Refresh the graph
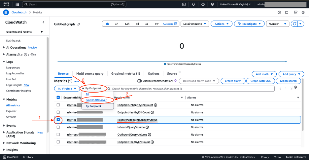309x160 pixels. coord(294,24)
